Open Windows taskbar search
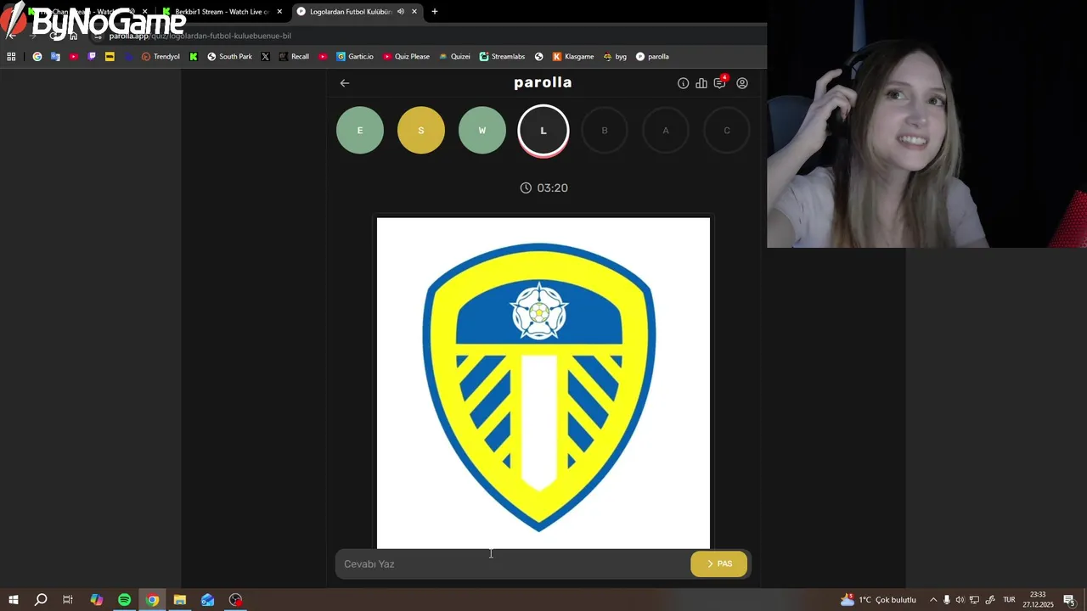1087x611 pixels. point(41,600)
